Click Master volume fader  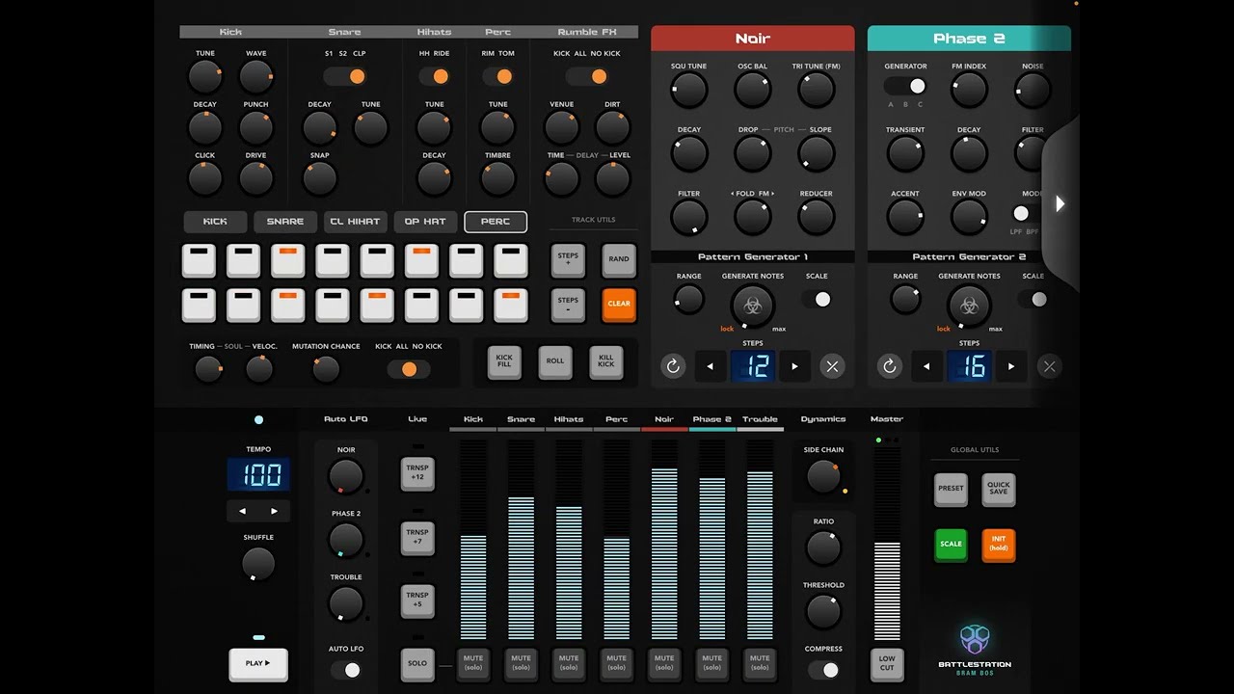coord(887,543)
